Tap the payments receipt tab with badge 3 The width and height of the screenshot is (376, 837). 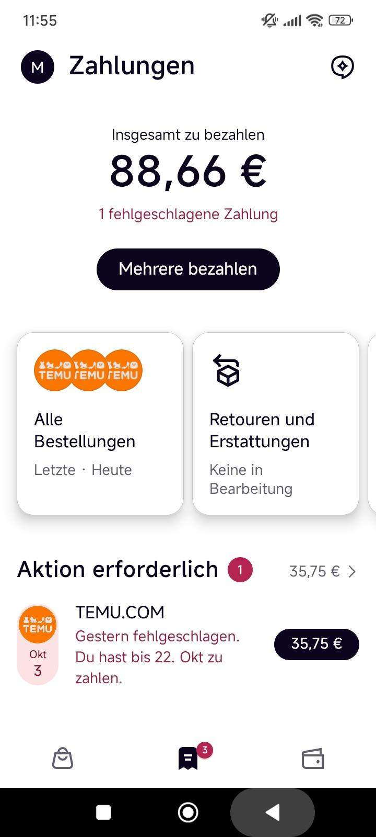(189, 759)
